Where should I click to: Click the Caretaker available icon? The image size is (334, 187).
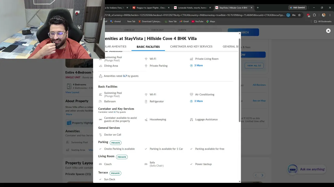click(100, 119)
